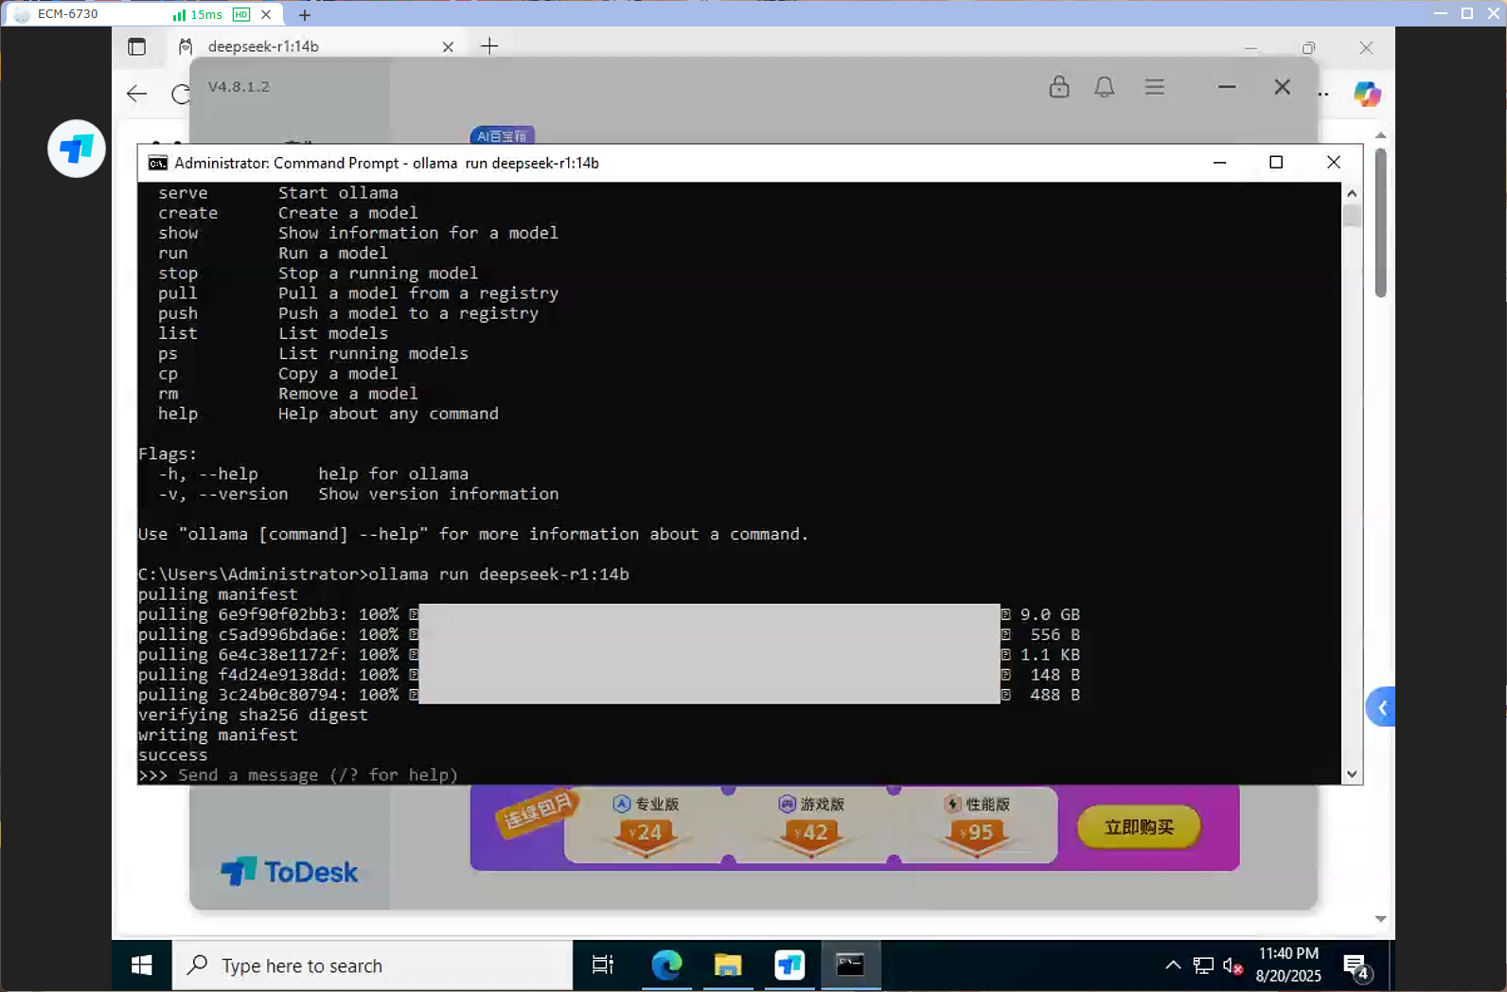Click the muted volume tray icon
Image resolution: width=1507 pixels, height=992 pixels.
(x=1232, y=965)
